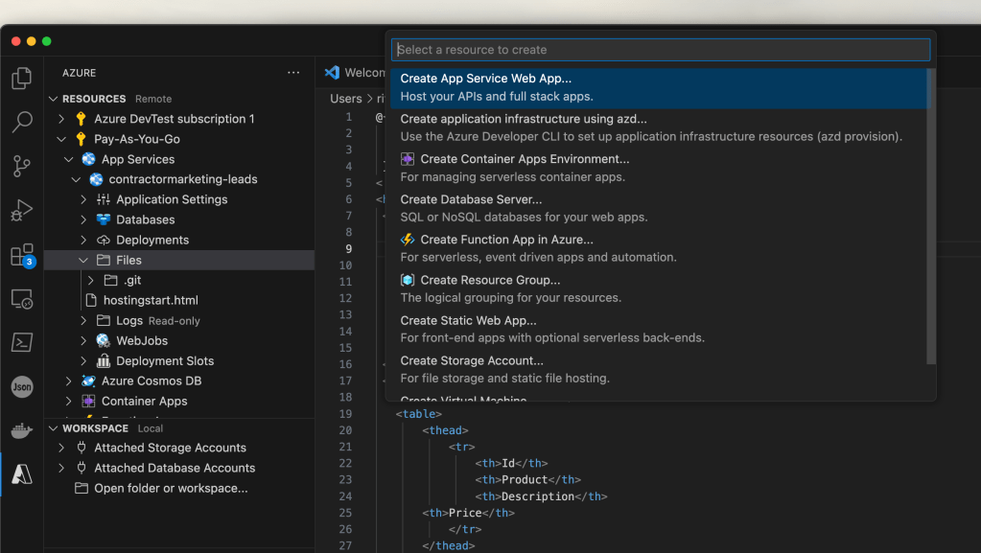
Task: Choose Create Resource Group
Action: (x=658, y=288)
